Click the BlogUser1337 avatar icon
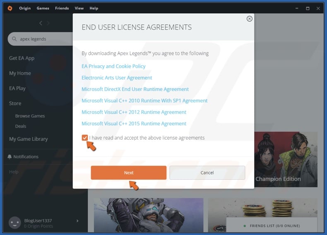327x235 pixels. click(x=14, y=223)
